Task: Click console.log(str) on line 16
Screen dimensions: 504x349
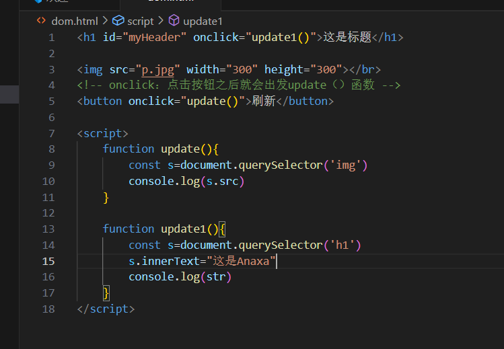Action: point(180,277)
